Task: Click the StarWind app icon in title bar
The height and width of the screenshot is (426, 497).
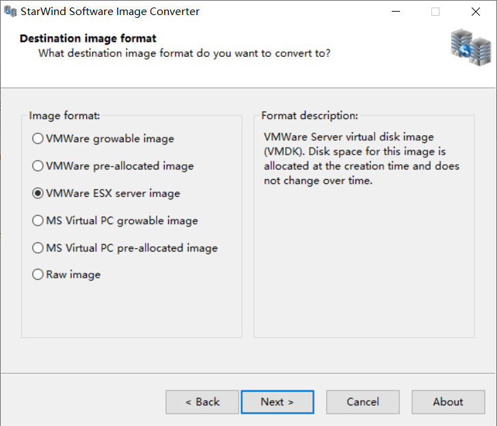Action: (11, 12)
